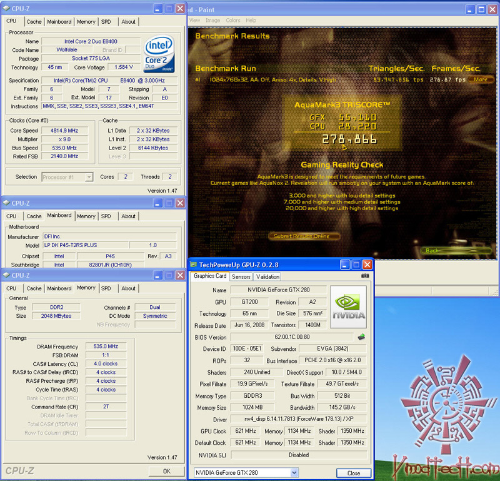This screenshot has width=500, height=481.
Task: Click the OK button in CPU-Z
Action: coord(166,471)
